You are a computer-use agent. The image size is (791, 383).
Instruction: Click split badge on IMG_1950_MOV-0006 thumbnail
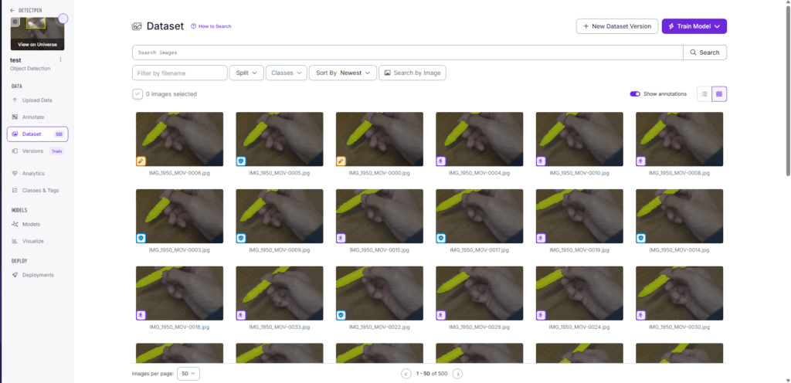141,161
